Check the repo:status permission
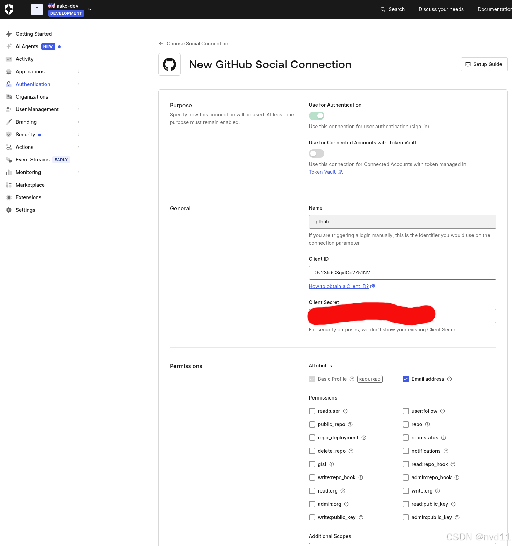Screen dimensions: 512x546 406,438
